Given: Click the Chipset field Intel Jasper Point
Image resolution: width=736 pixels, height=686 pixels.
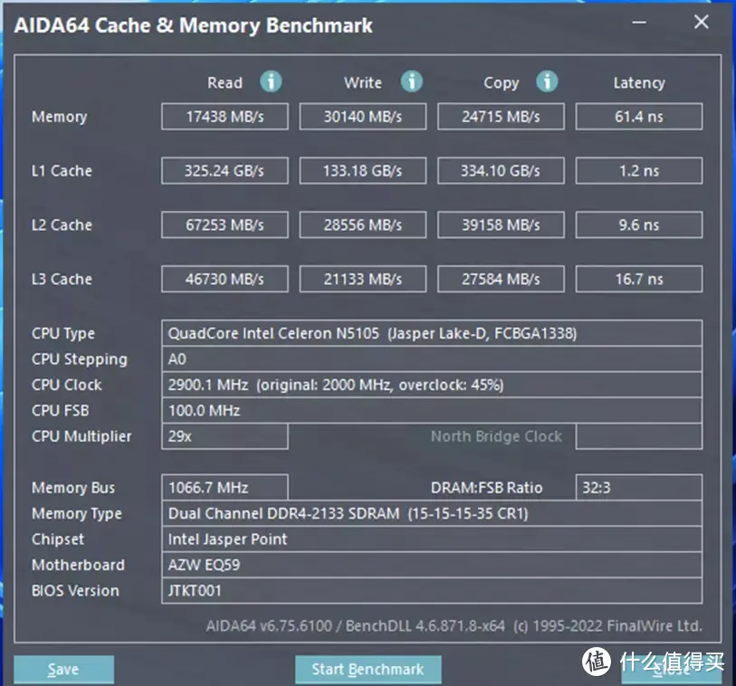Looking at the screenshot, I should (x=432, y=539).
